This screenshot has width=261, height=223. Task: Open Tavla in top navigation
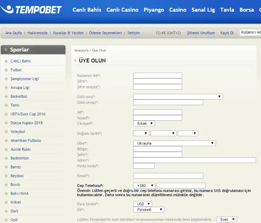tap(227, 10)
